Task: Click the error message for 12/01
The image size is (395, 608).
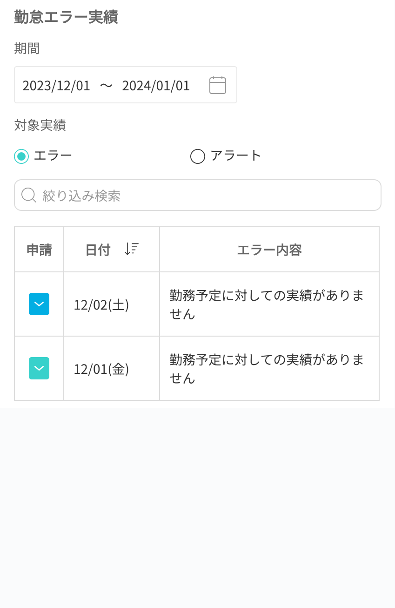Action: point(267,369)
